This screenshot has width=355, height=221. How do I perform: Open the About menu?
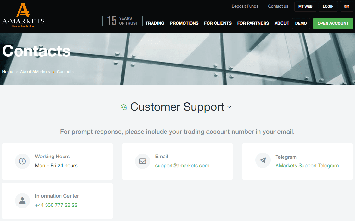[x=282, y=23]
